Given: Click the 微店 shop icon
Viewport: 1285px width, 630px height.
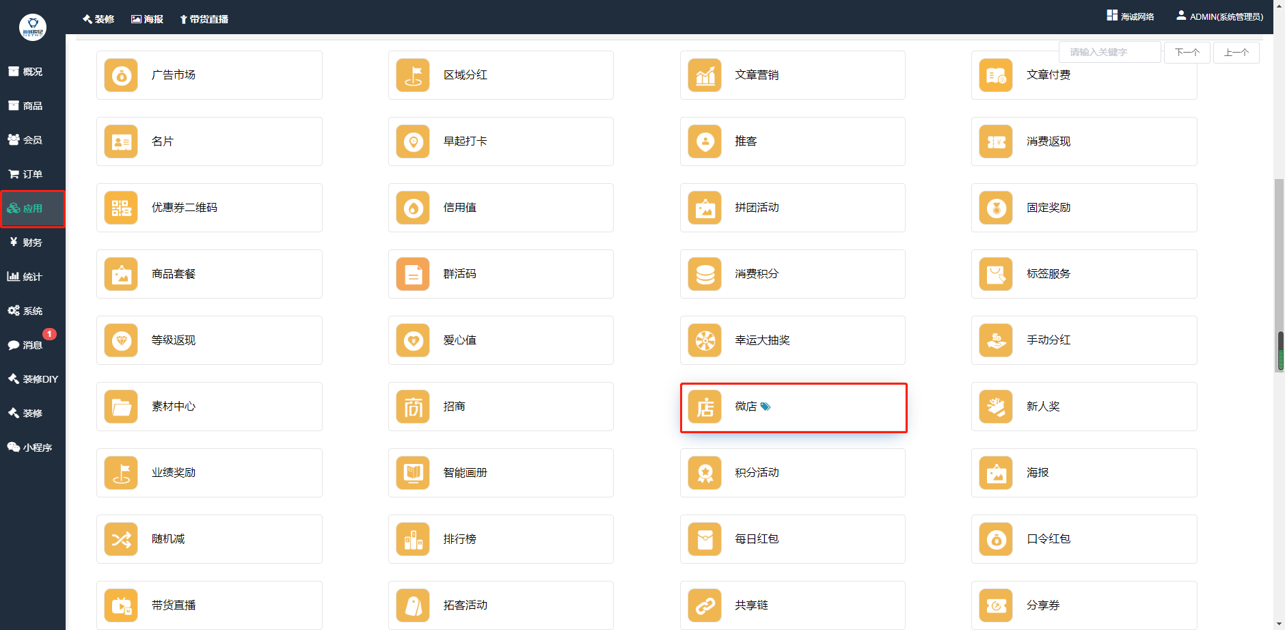Looking at the screenshot, I should coord(705,407).
